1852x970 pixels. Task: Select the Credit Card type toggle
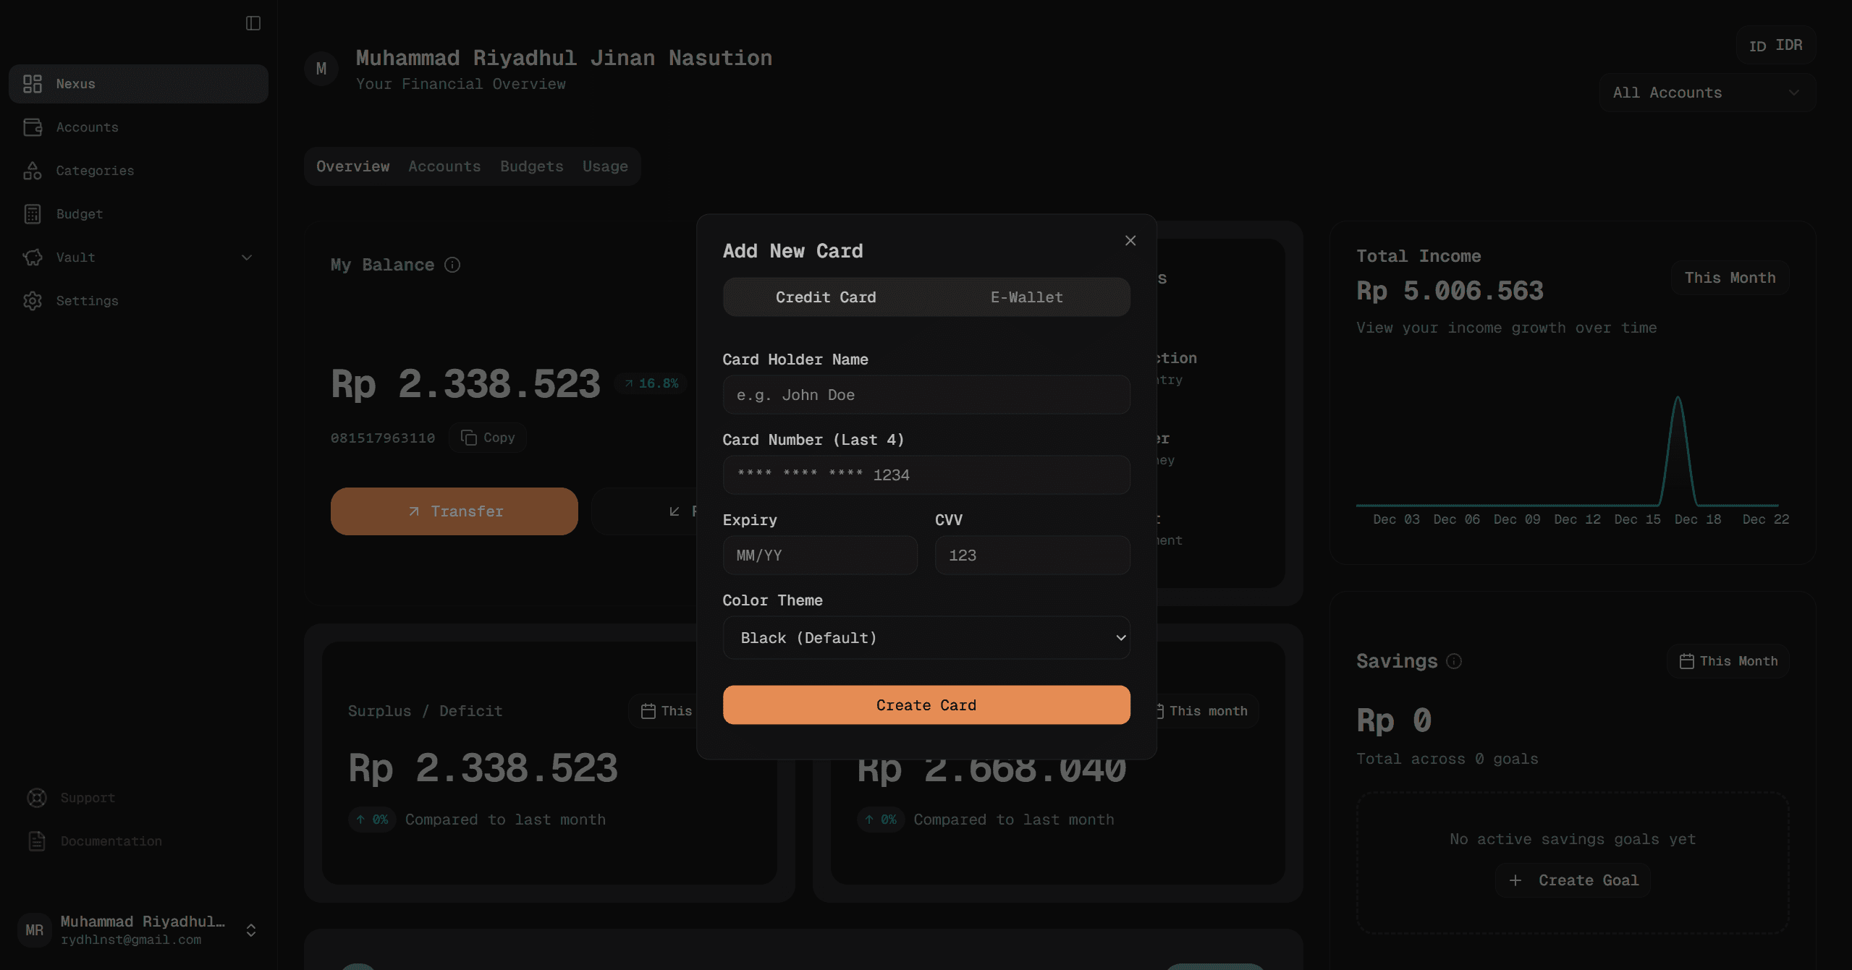pyautogui.click(x=826, y=297)
